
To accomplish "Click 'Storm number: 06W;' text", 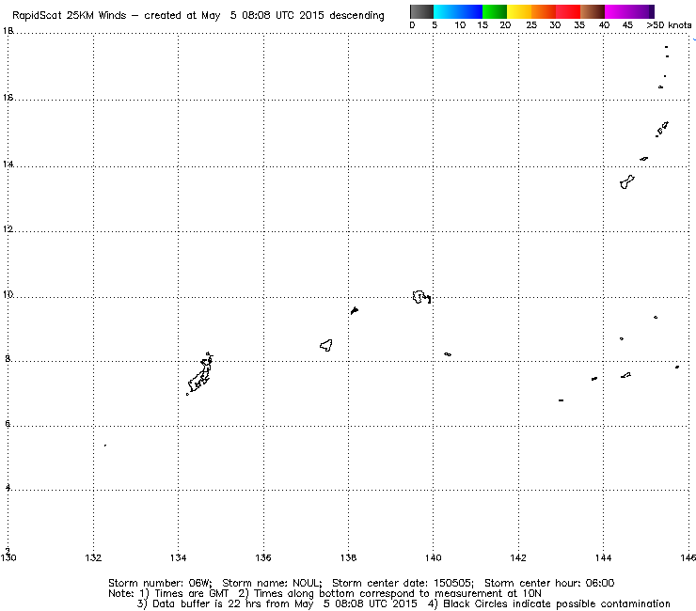I will coord(160,583).
